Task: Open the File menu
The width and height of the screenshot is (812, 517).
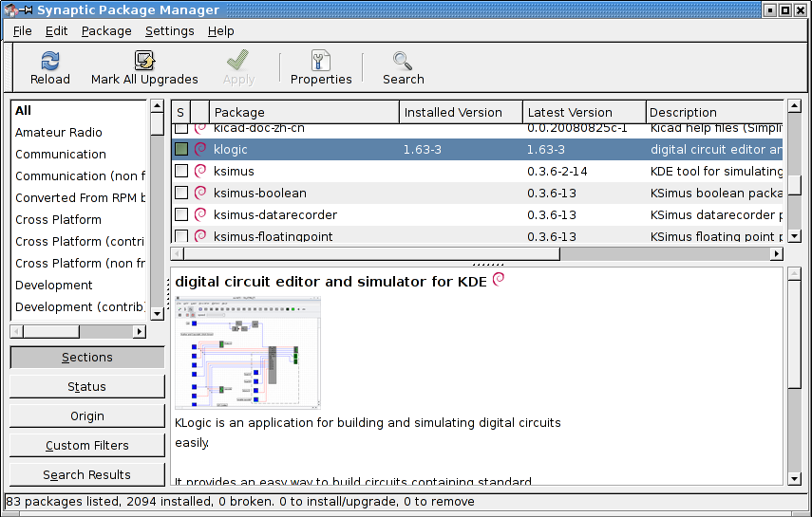Action: (22, 31)
